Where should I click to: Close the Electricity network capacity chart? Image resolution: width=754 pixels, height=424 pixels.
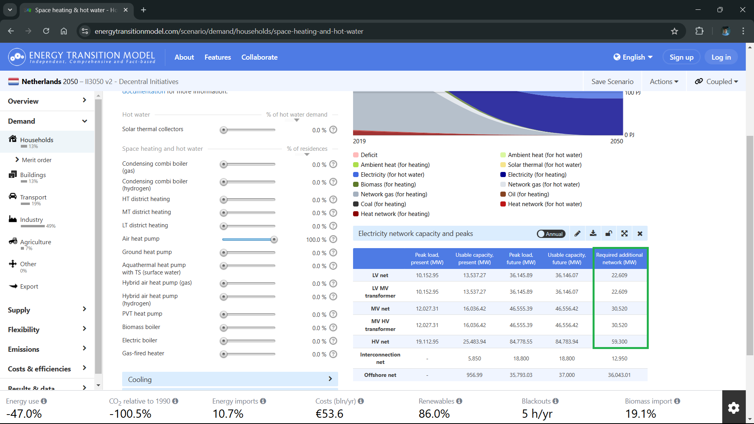click(640, 234)
